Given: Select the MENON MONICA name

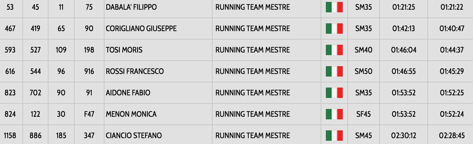Looking at the screenshot, I should 131,114.
